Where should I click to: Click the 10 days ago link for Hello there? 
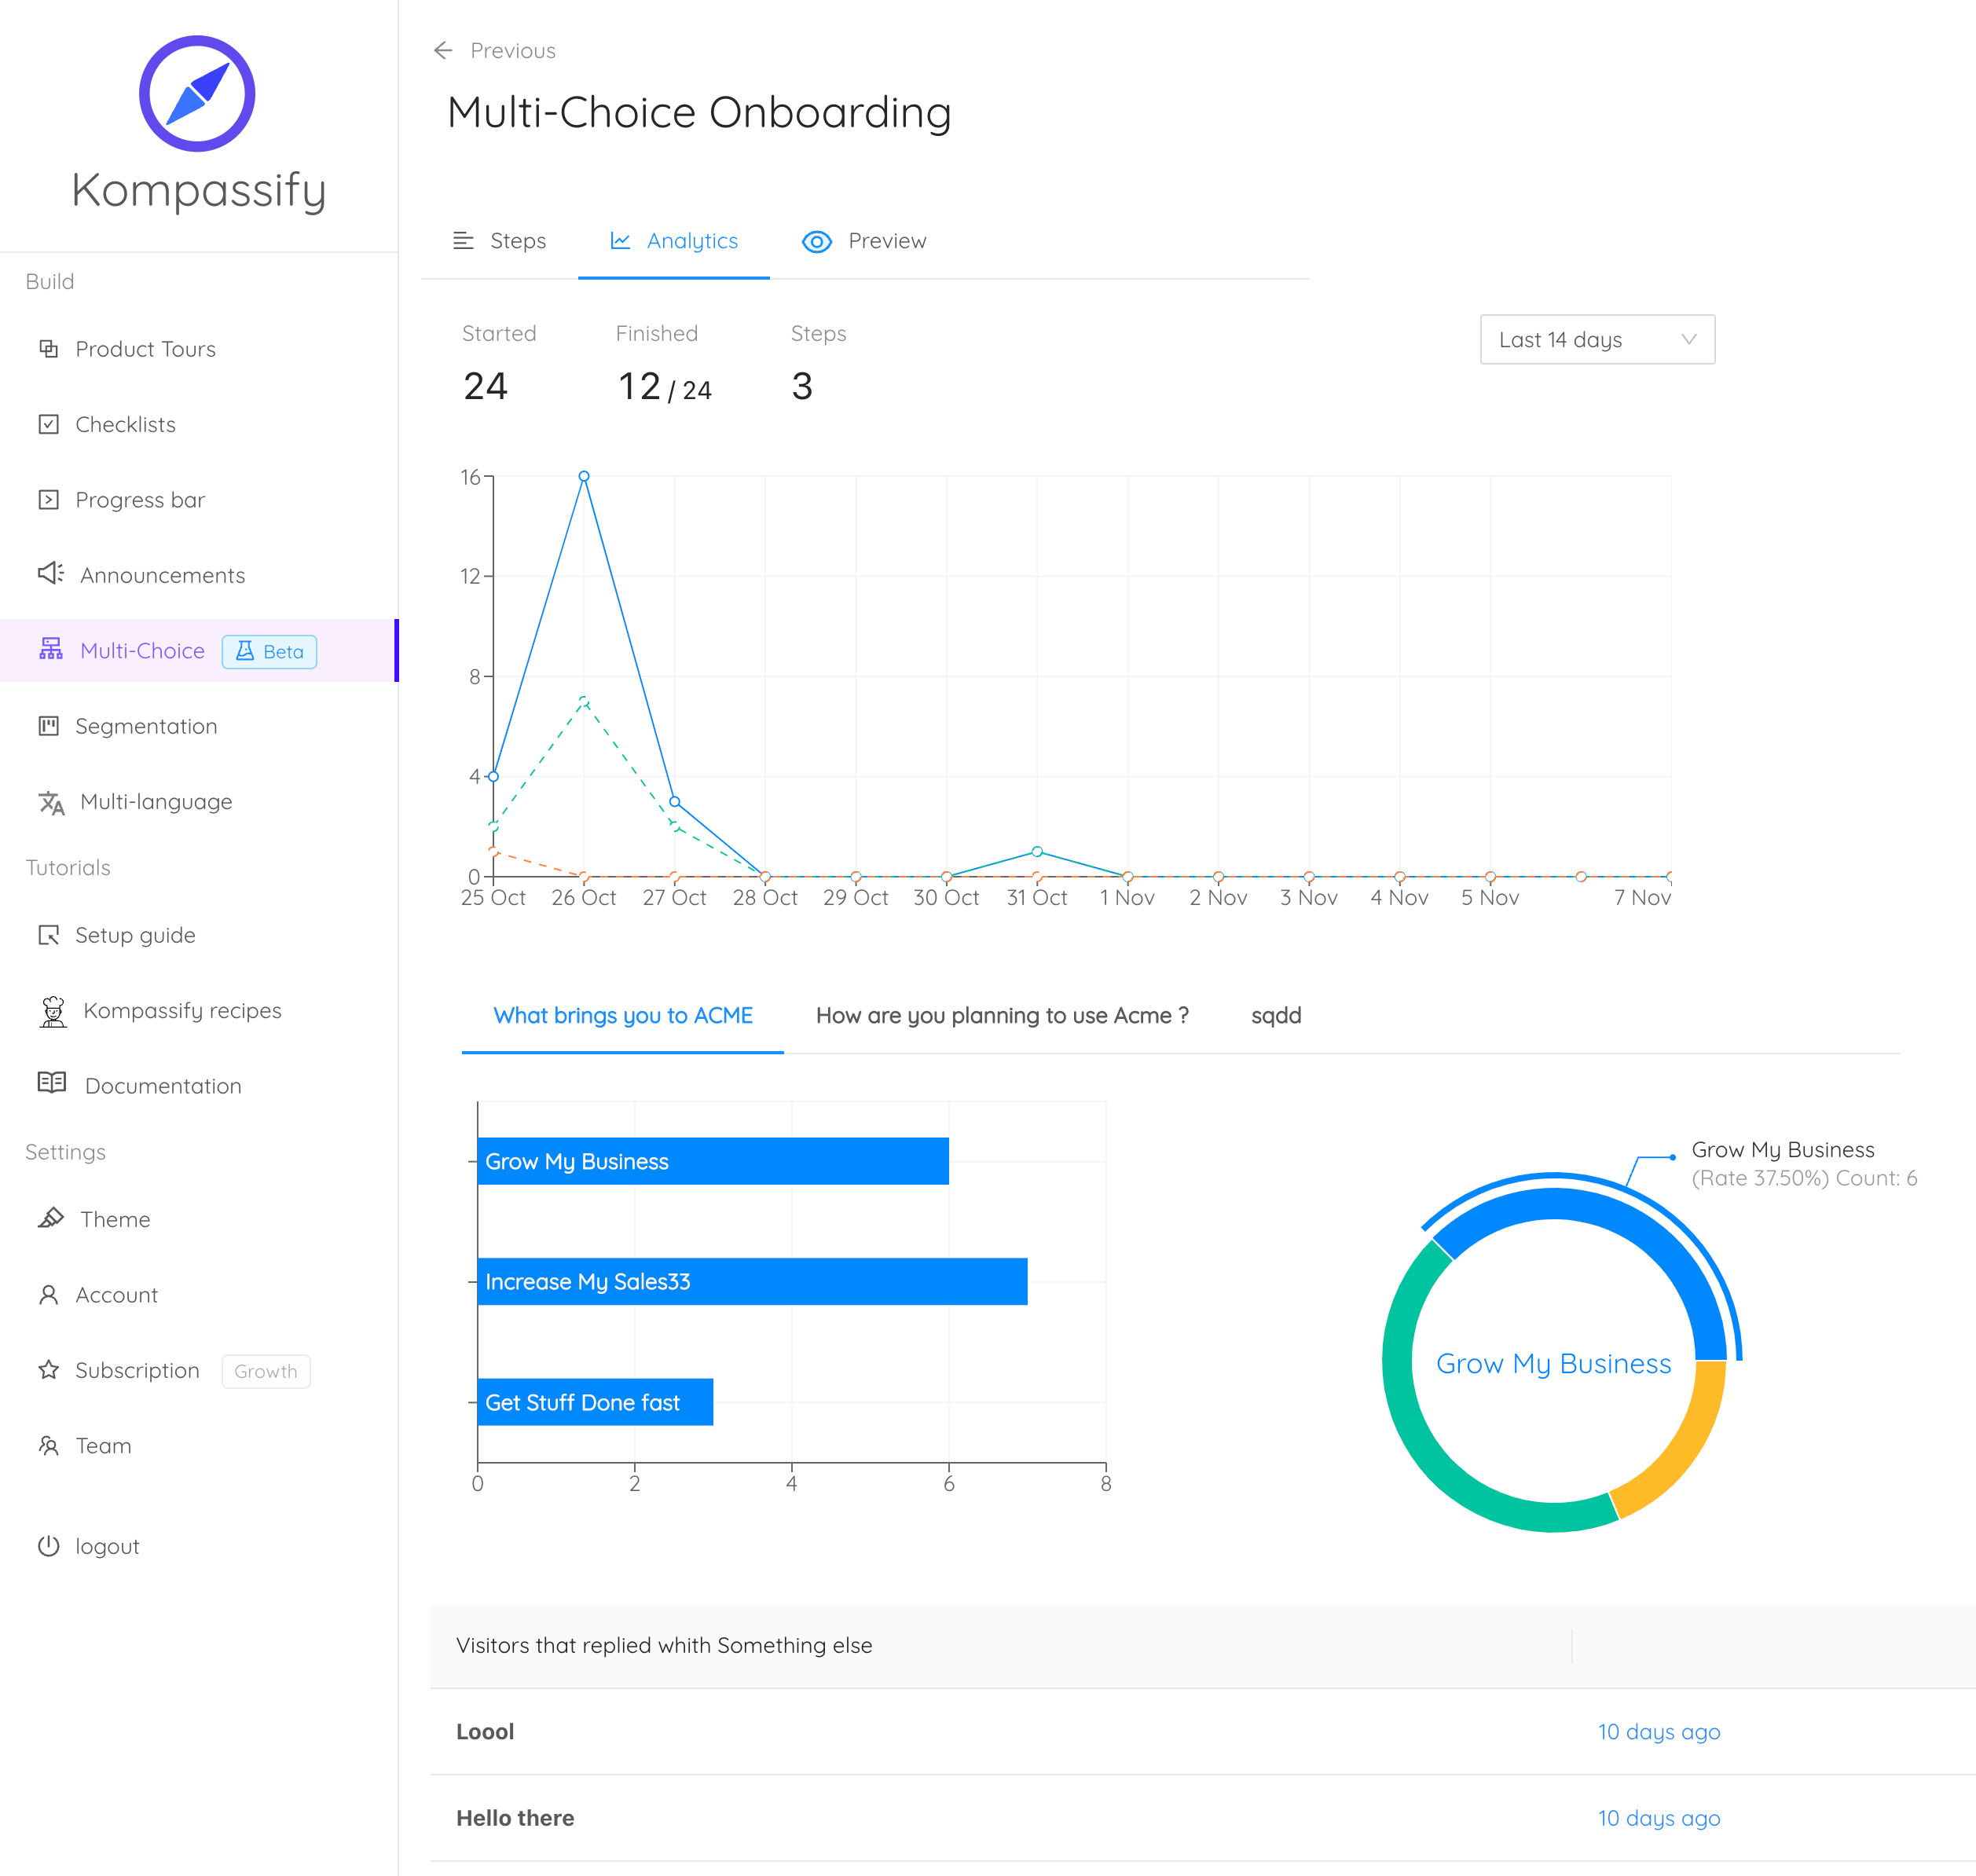[1659, 1817]
